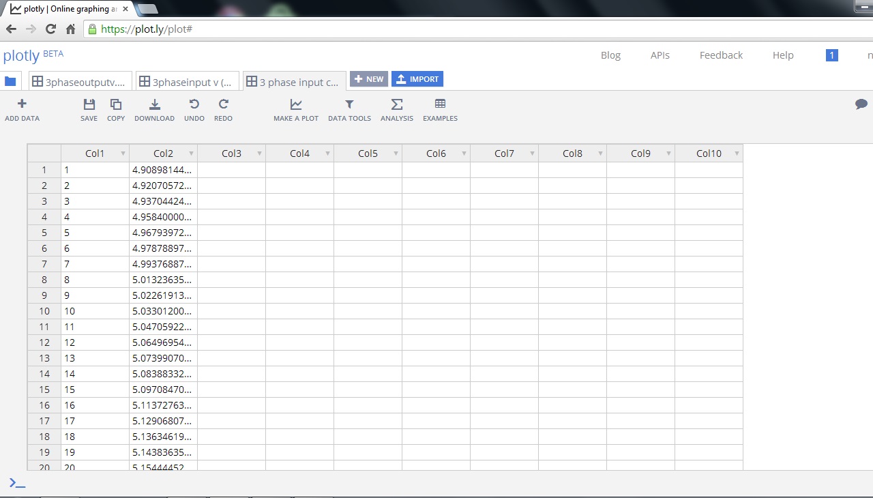The height and width of the screenshot is (498, 873).
Task: Open the Help link
Action: click(x=783, y=55)
